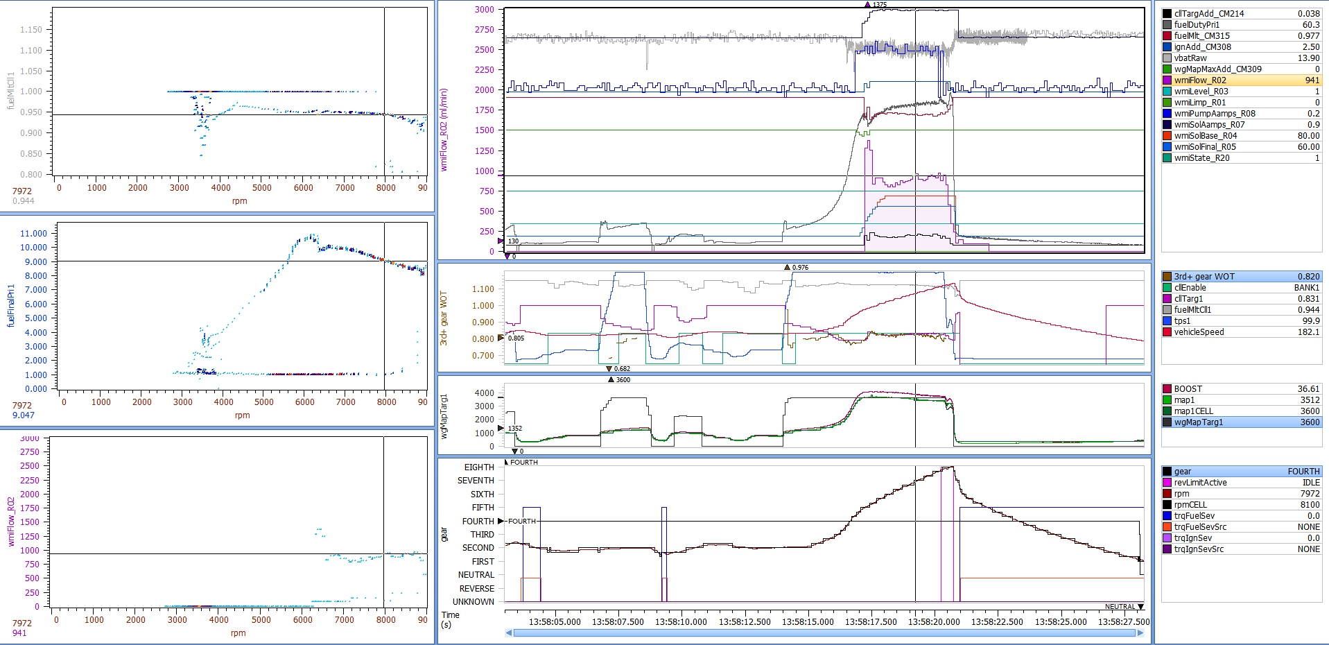This screenshot has height=645, width=1329.
Task: Click the 0.976 upper marker triangle
Action: point(787,267)
